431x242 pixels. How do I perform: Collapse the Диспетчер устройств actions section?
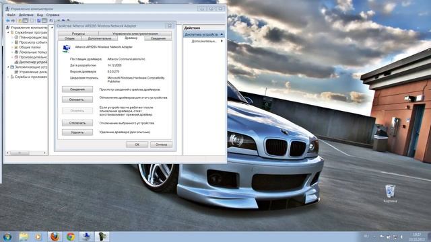222,34
